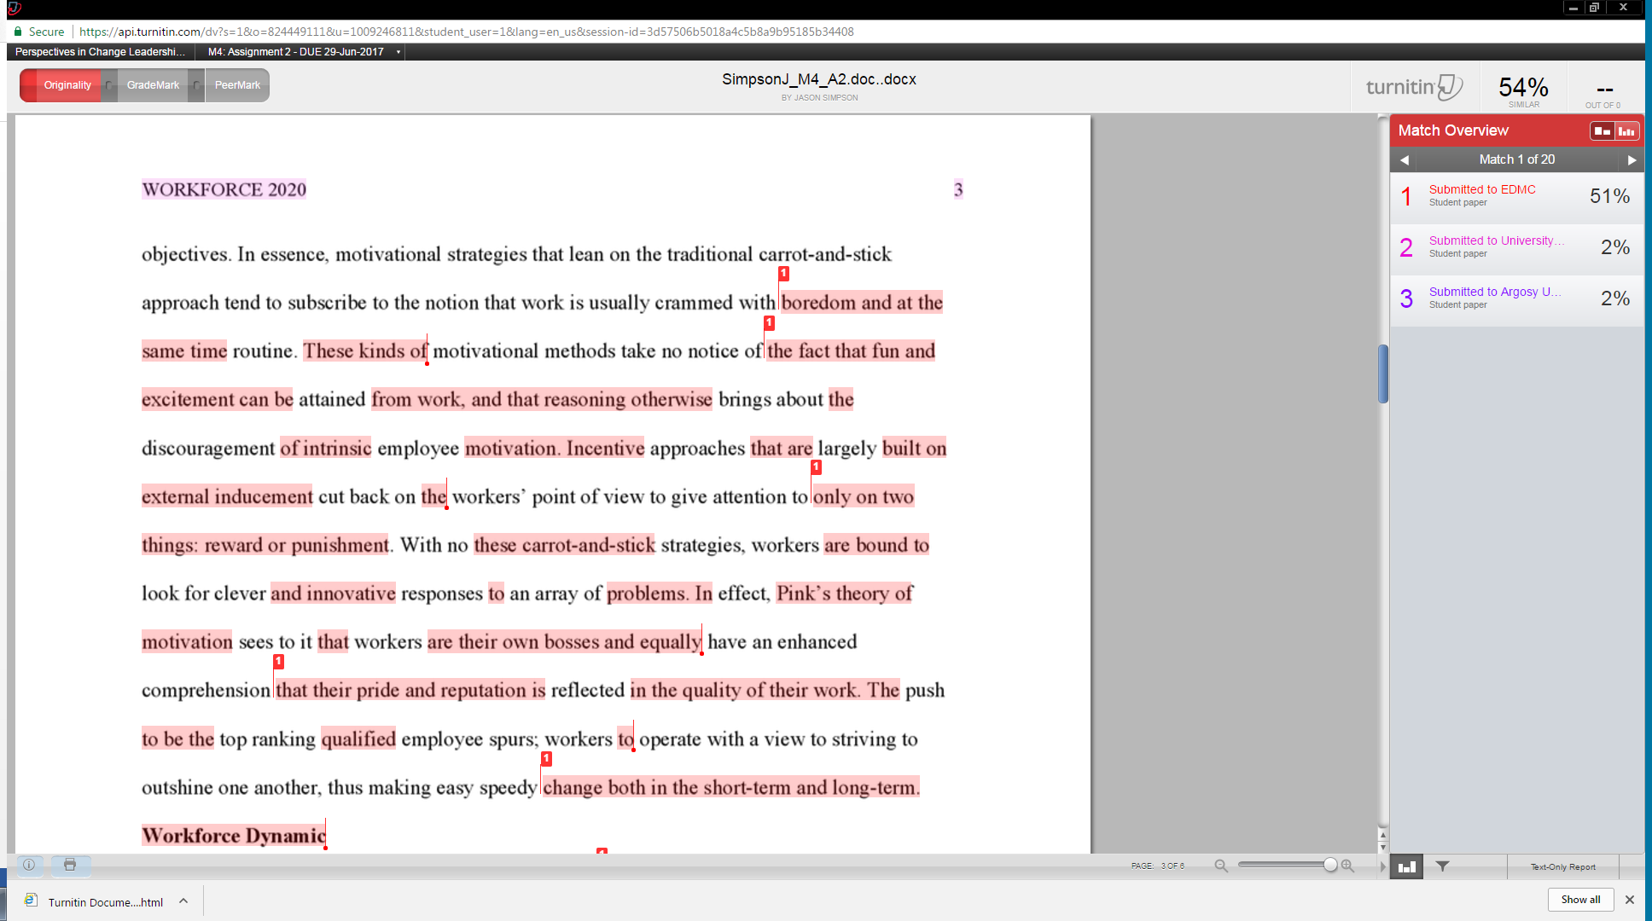Expand the Turnitin Document taskbar item chevron
Viewport: 1652px width, 921px height.
(x=183, y=901)
